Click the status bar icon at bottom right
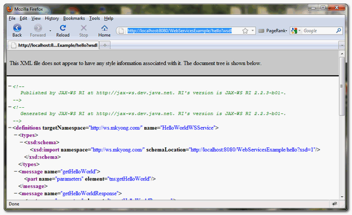The image size is (352, 215). (x=334, y=204)
